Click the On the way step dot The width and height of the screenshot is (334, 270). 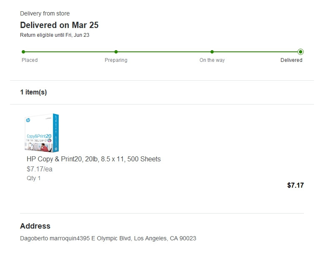212,52
